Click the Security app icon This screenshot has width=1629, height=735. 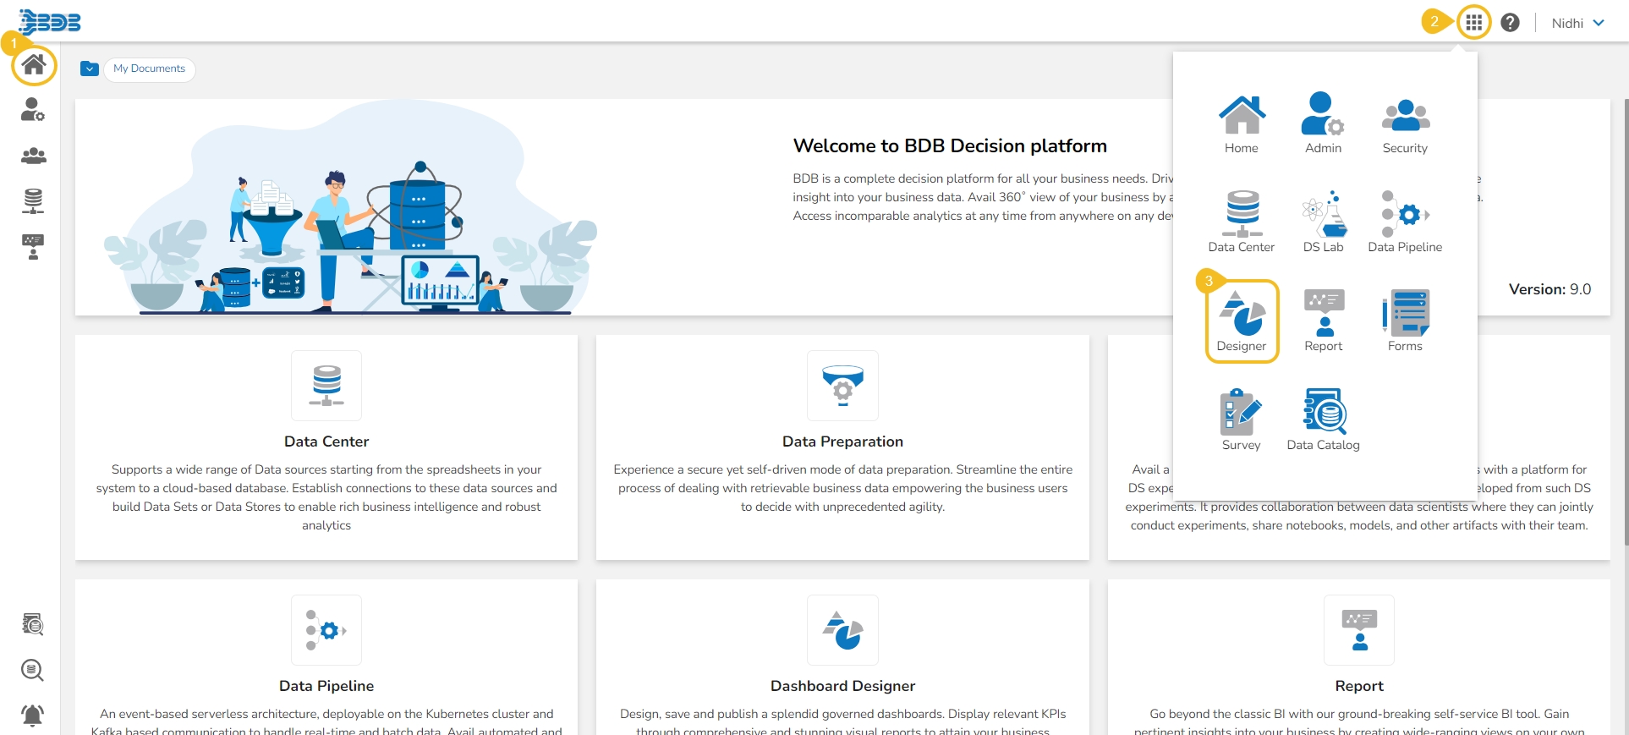(x=1404, y=123)
